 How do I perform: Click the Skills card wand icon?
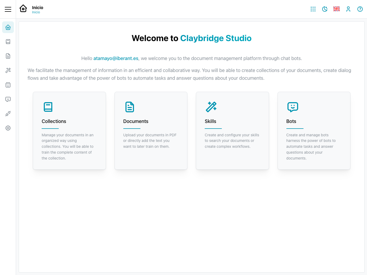pos(211,107)
